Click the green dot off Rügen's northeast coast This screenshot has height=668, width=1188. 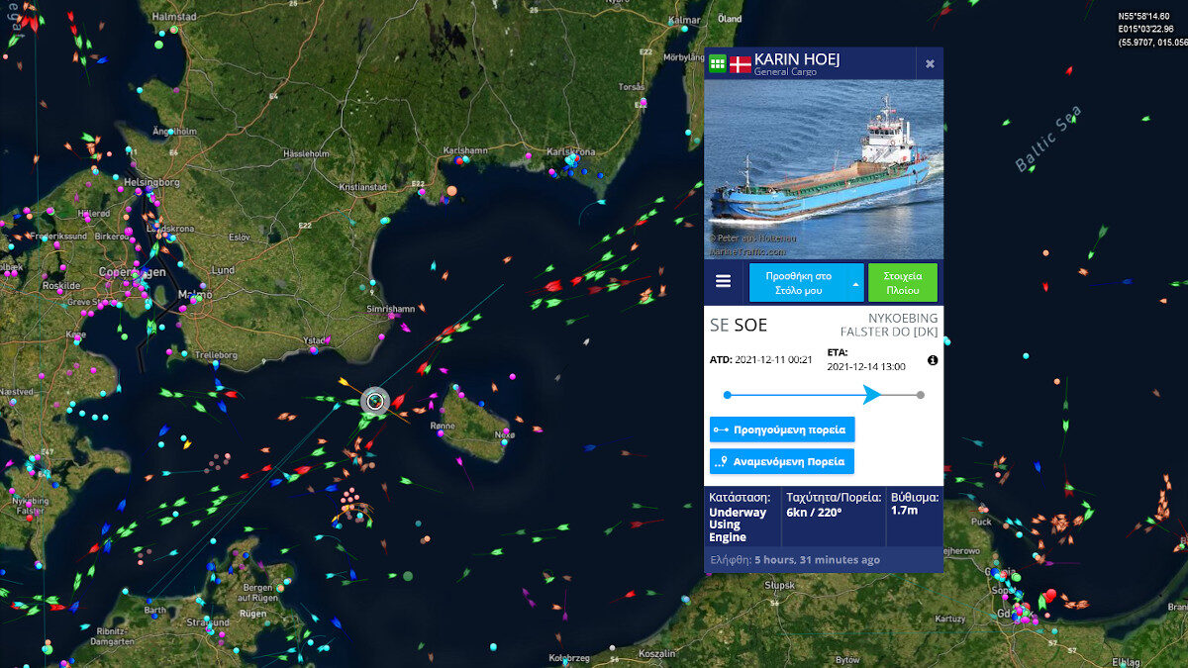tap(407, 575)
